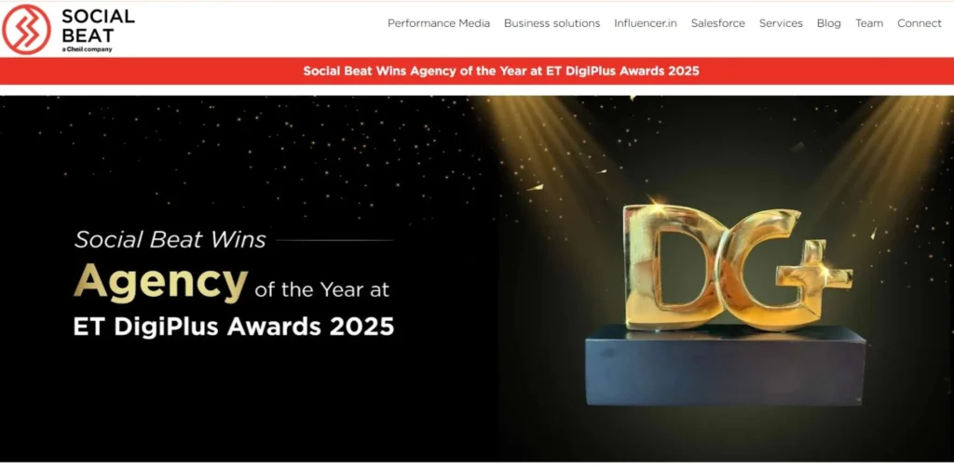This screenshot has width=954, height=468.
Task: Click Connect in the top navigation
Action: pos(919,23)
